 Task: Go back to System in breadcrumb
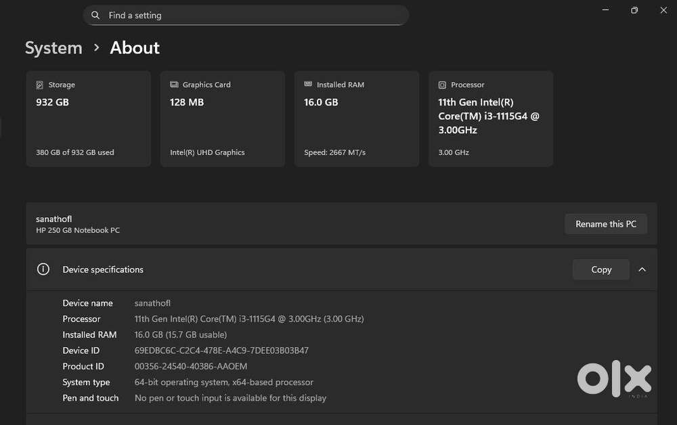tap(53, 48)
